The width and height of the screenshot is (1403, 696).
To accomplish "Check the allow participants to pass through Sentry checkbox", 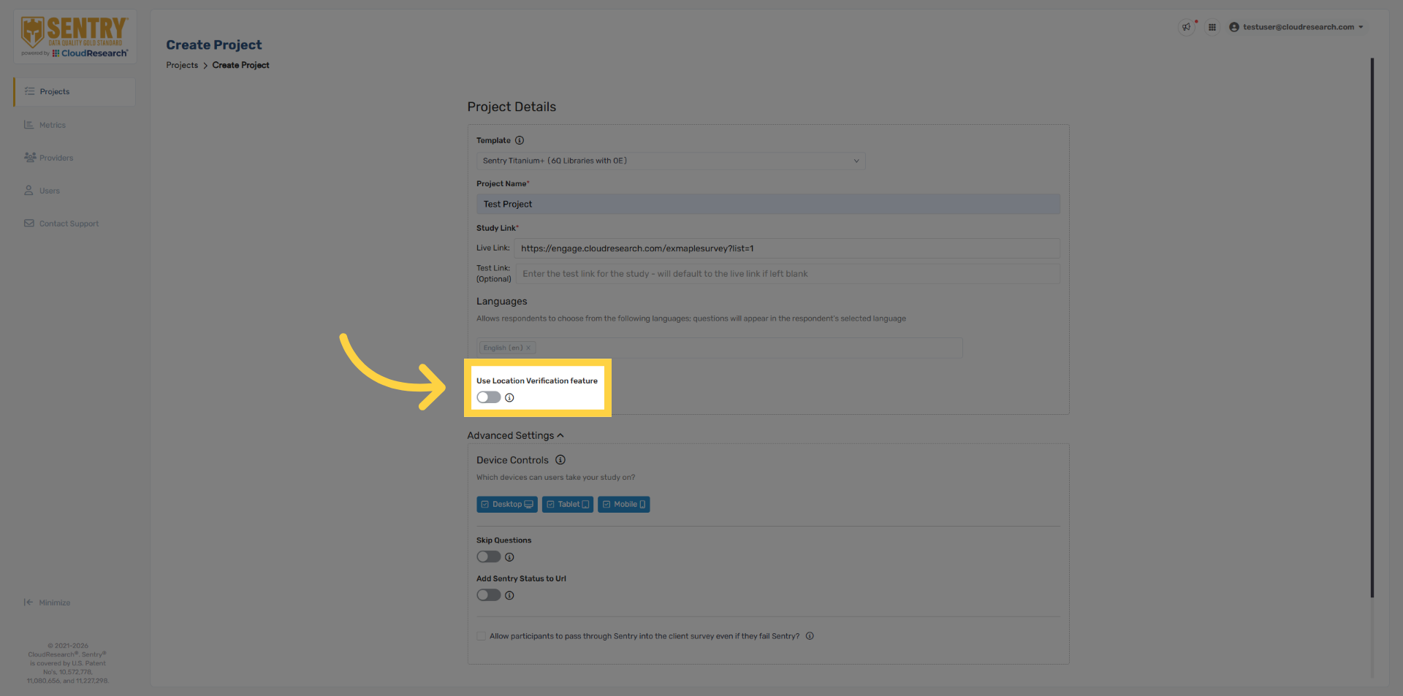I will point(481,636).
